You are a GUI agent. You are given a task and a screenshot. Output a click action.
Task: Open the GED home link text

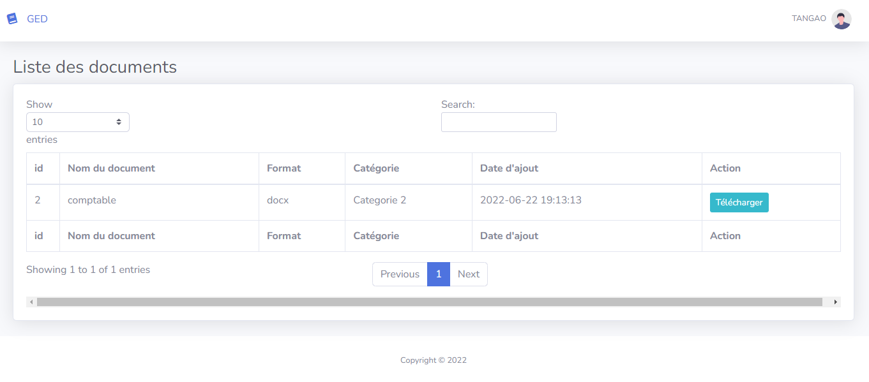pos(37,19)
